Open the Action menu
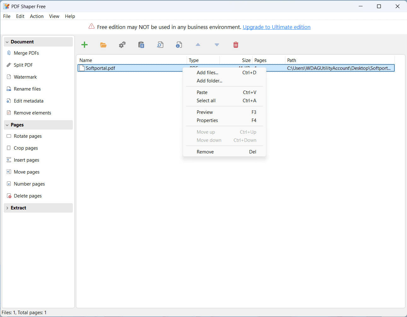Viewport: 407px width, 317px height. [37, 16]
